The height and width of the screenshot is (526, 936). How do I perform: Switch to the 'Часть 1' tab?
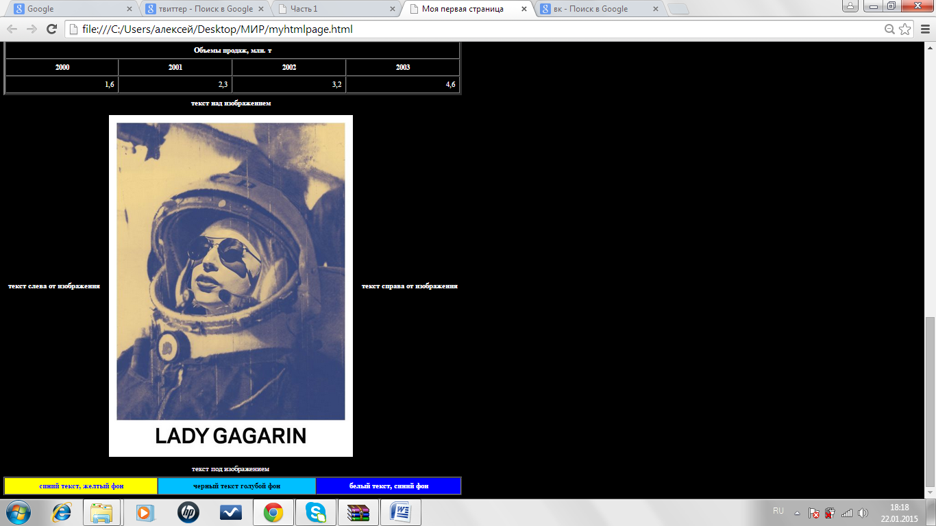click(336, 9)
